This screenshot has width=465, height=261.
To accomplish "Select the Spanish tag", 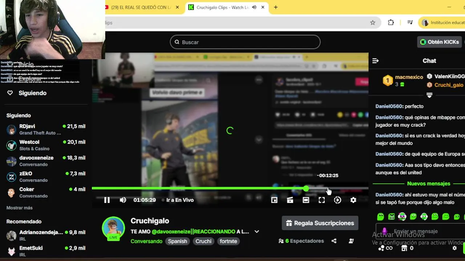I will [177, 241].
